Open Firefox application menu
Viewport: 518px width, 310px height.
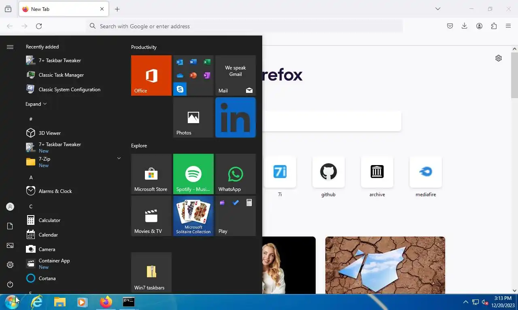(508, 26)
